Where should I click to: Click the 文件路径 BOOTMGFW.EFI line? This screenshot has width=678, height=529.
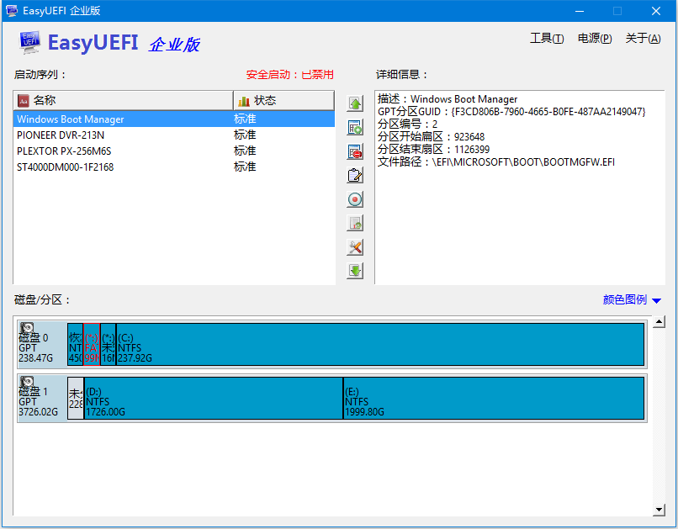pyautogui.click(x=496, y=162)
